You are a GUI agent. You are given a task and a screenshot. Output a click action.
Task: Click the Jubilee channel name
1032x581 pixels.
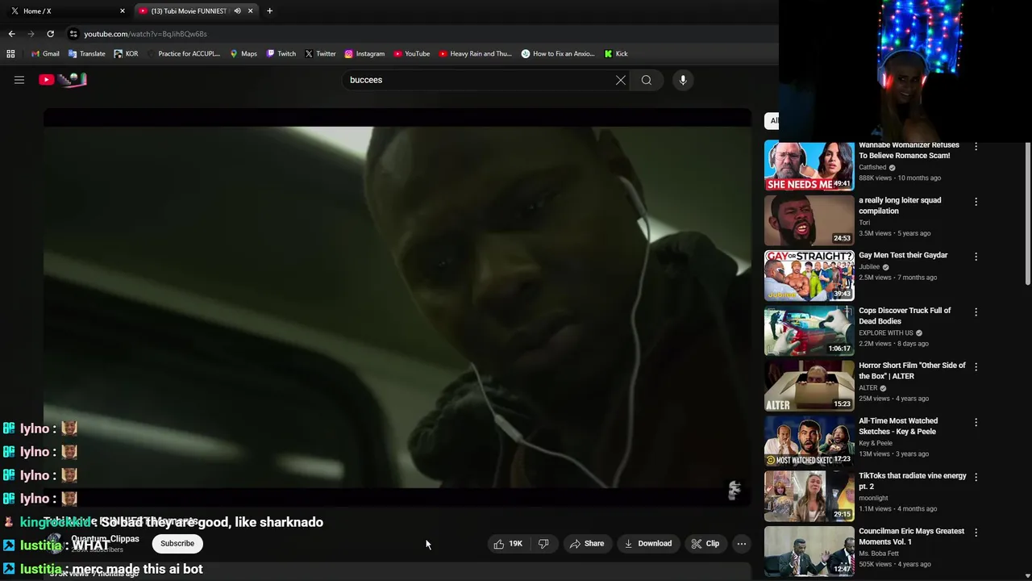coord(869,267)
